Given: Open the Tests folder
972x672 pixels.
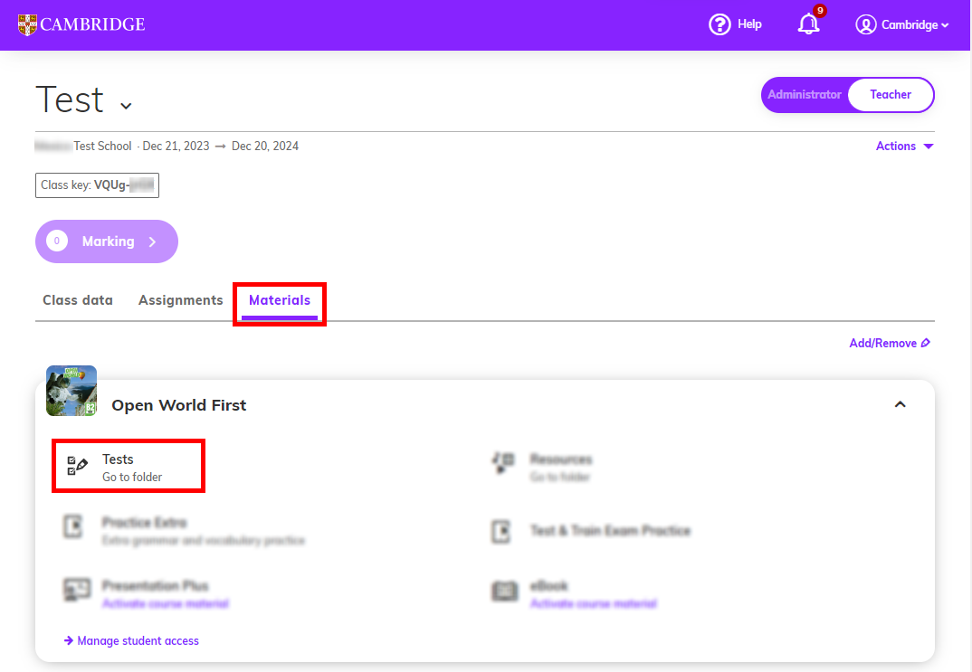Looking at the screenshot, I should (x=129, y=467).
